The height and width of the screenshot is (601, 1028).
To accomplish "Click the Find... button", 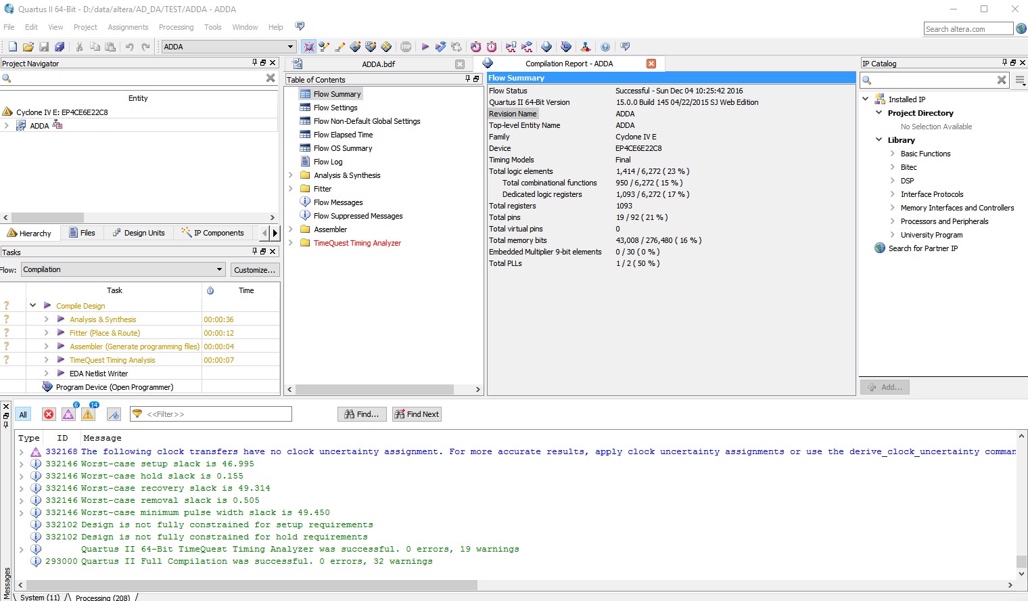I will click(x=363, y=414).
